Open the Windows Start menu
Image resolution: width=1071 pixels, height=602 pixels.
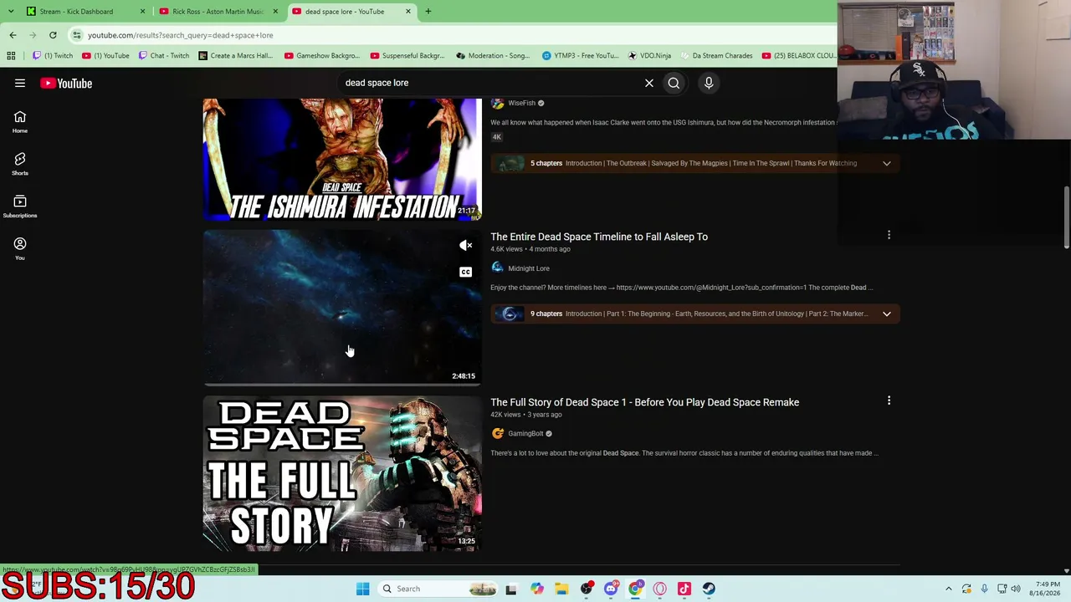[x=362, y=589]
